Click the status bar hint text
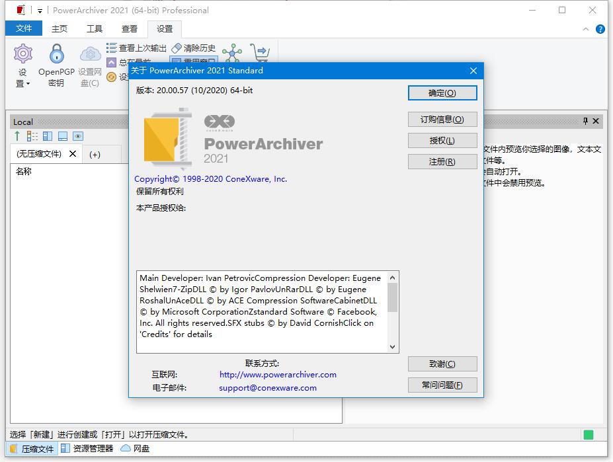 tap(99, 435)
